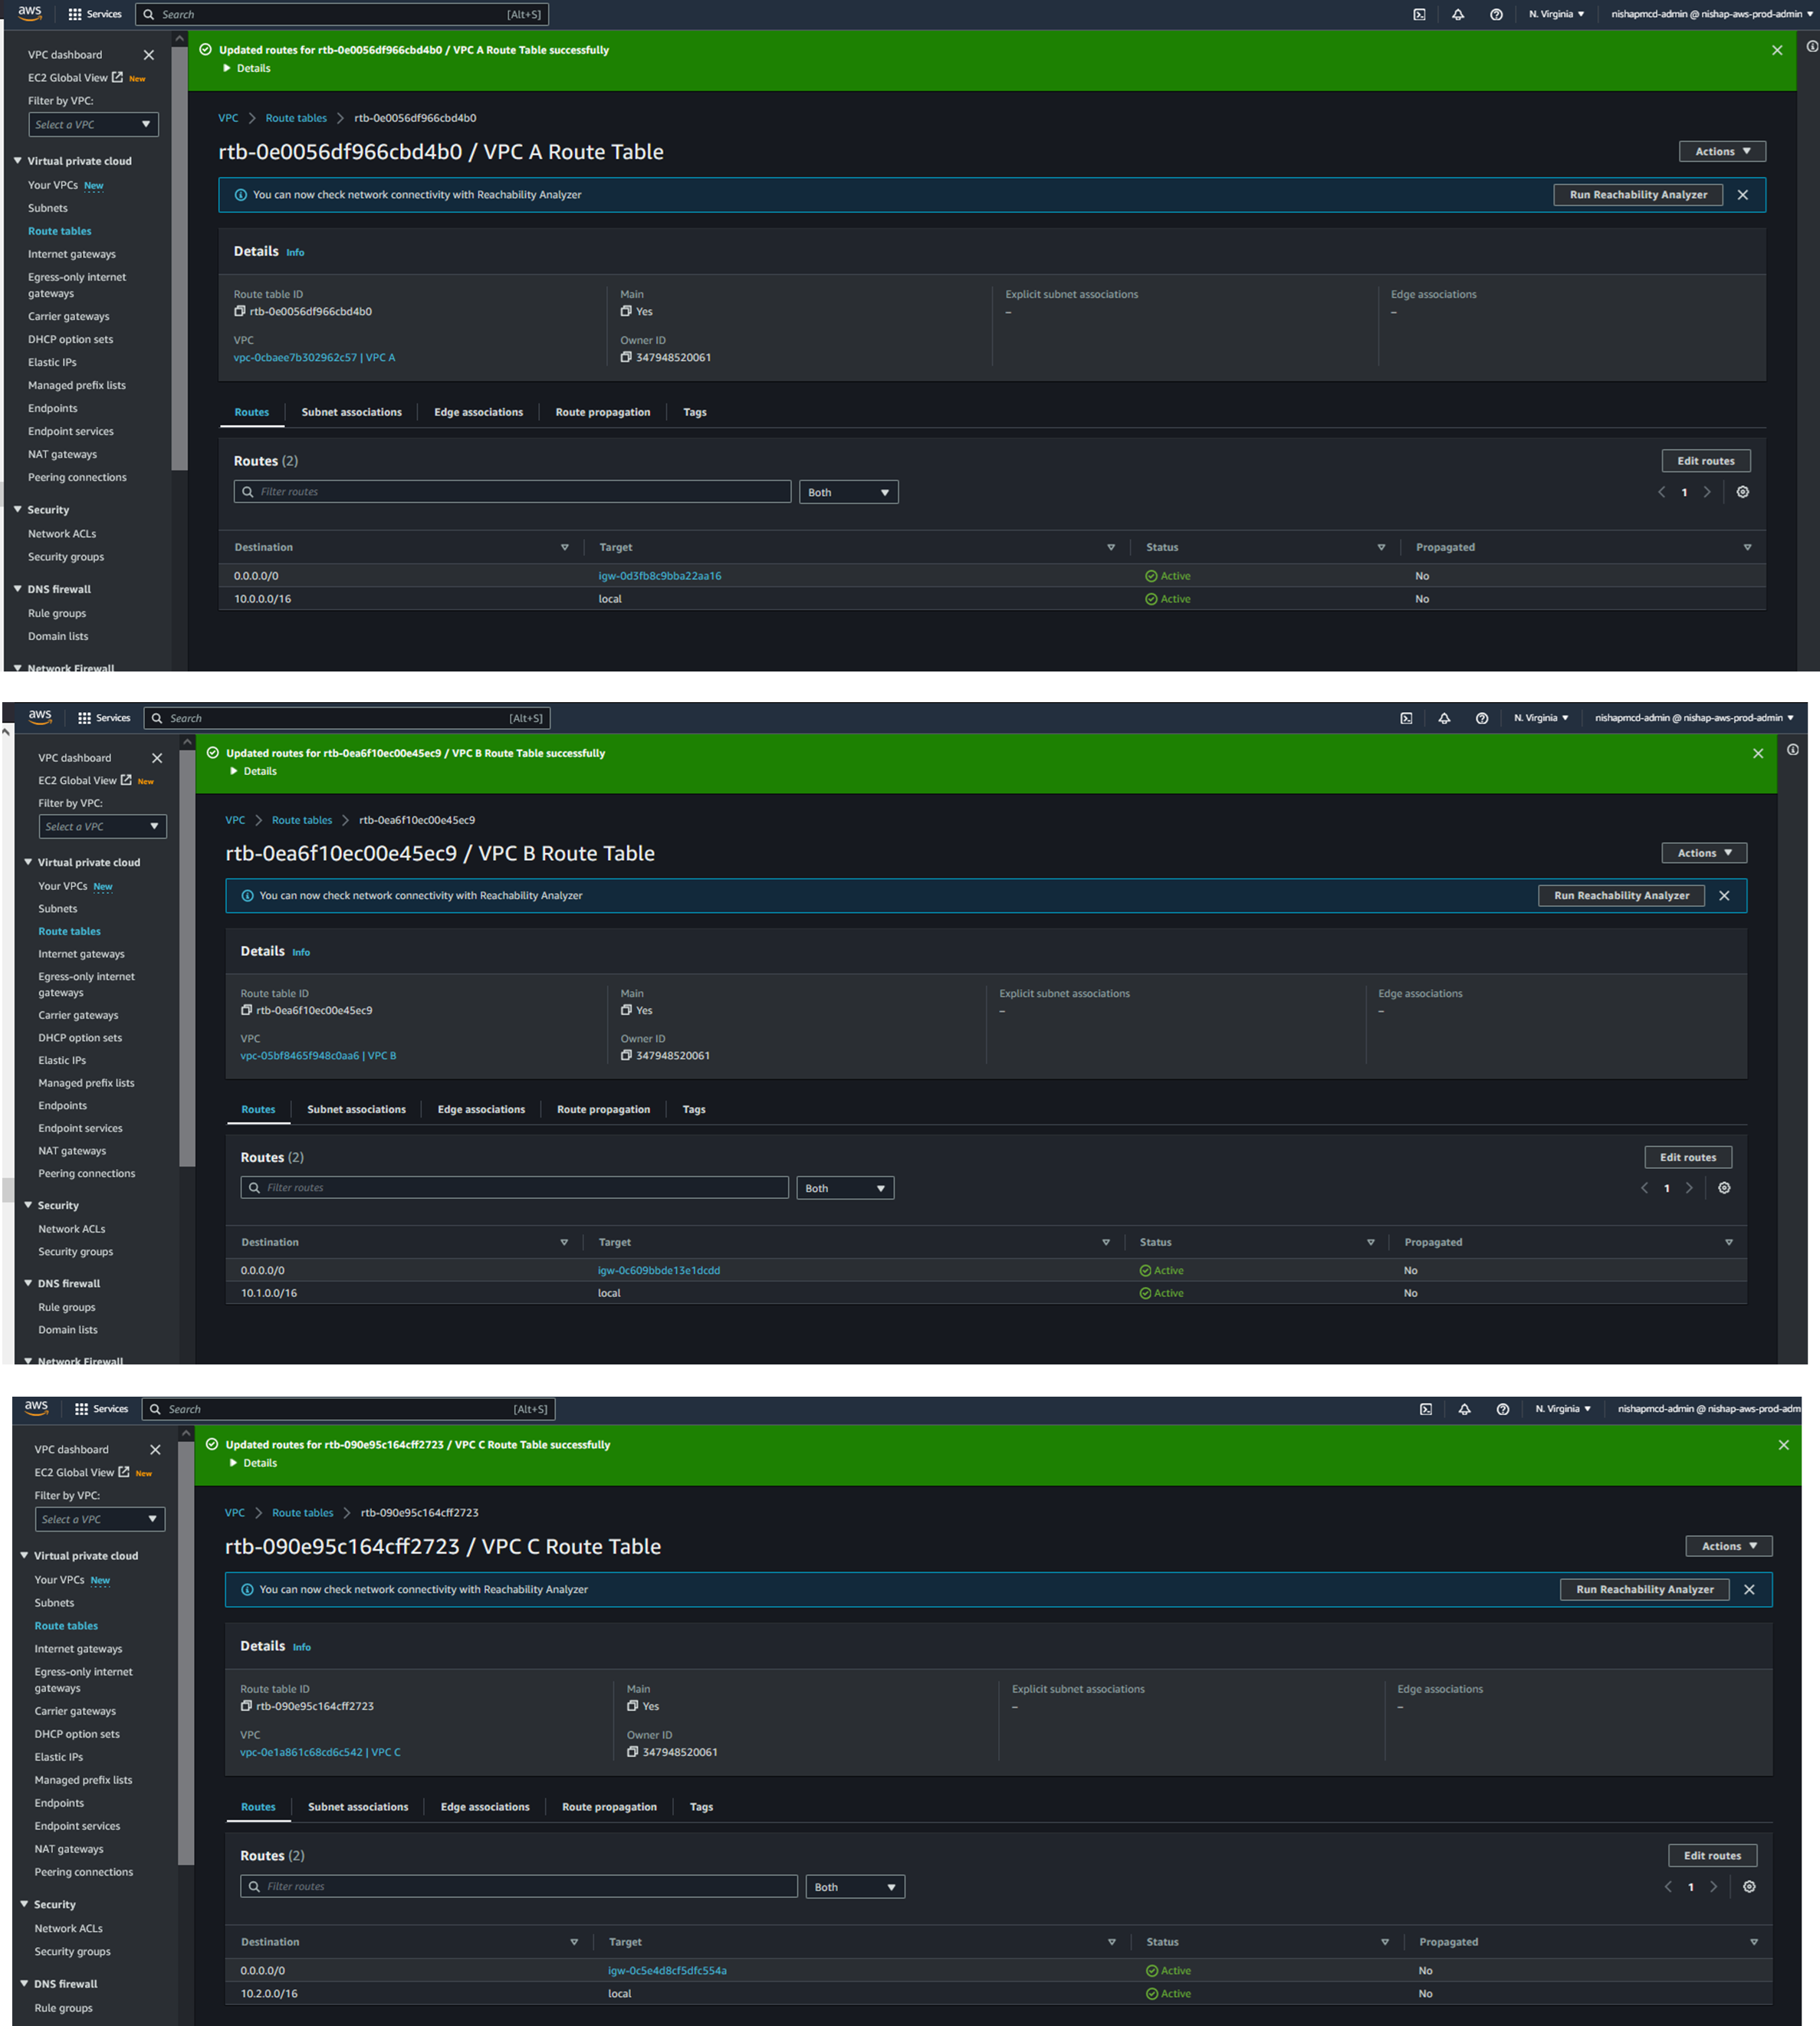Click help question mark in topmost console header
1820x2026 pixels.
pyautogui.click(x=1496, y=14)
